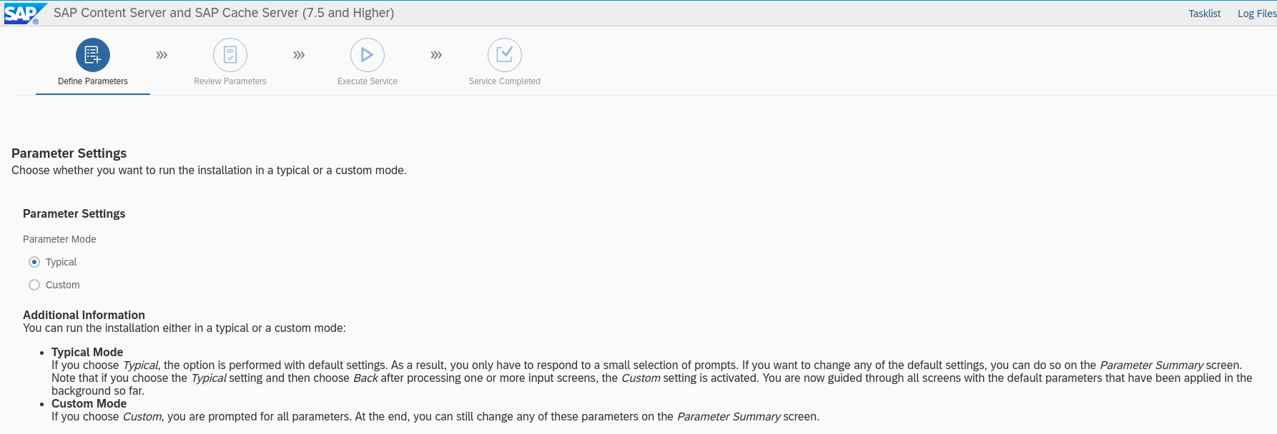Click the Custom option label text
The width and height of the screenshot is (1277, 434).
click(x=63, y=285)
